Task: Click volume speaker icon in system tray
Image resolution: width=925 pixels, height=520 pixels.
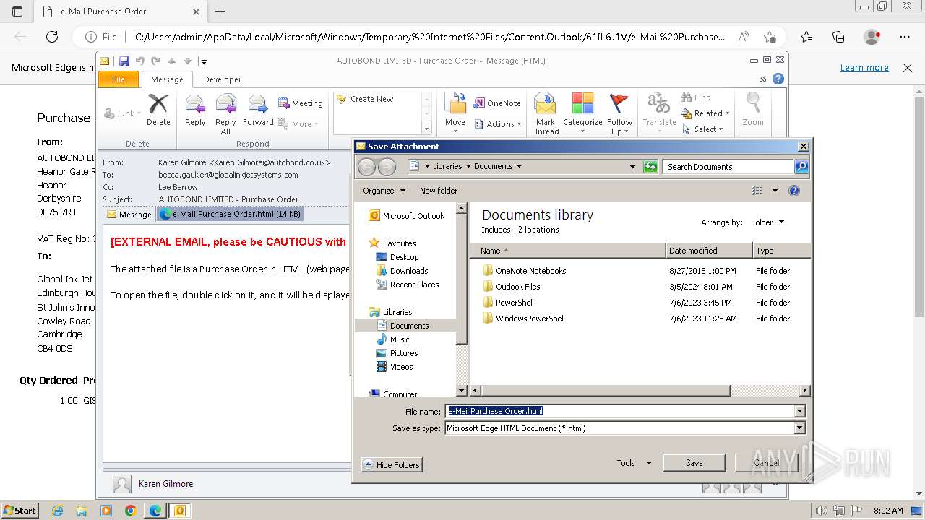Action: (x=821, y=511)
